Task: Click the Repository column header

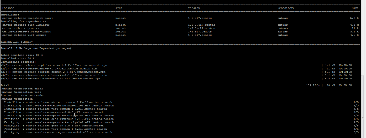Action: click(286, 8)
